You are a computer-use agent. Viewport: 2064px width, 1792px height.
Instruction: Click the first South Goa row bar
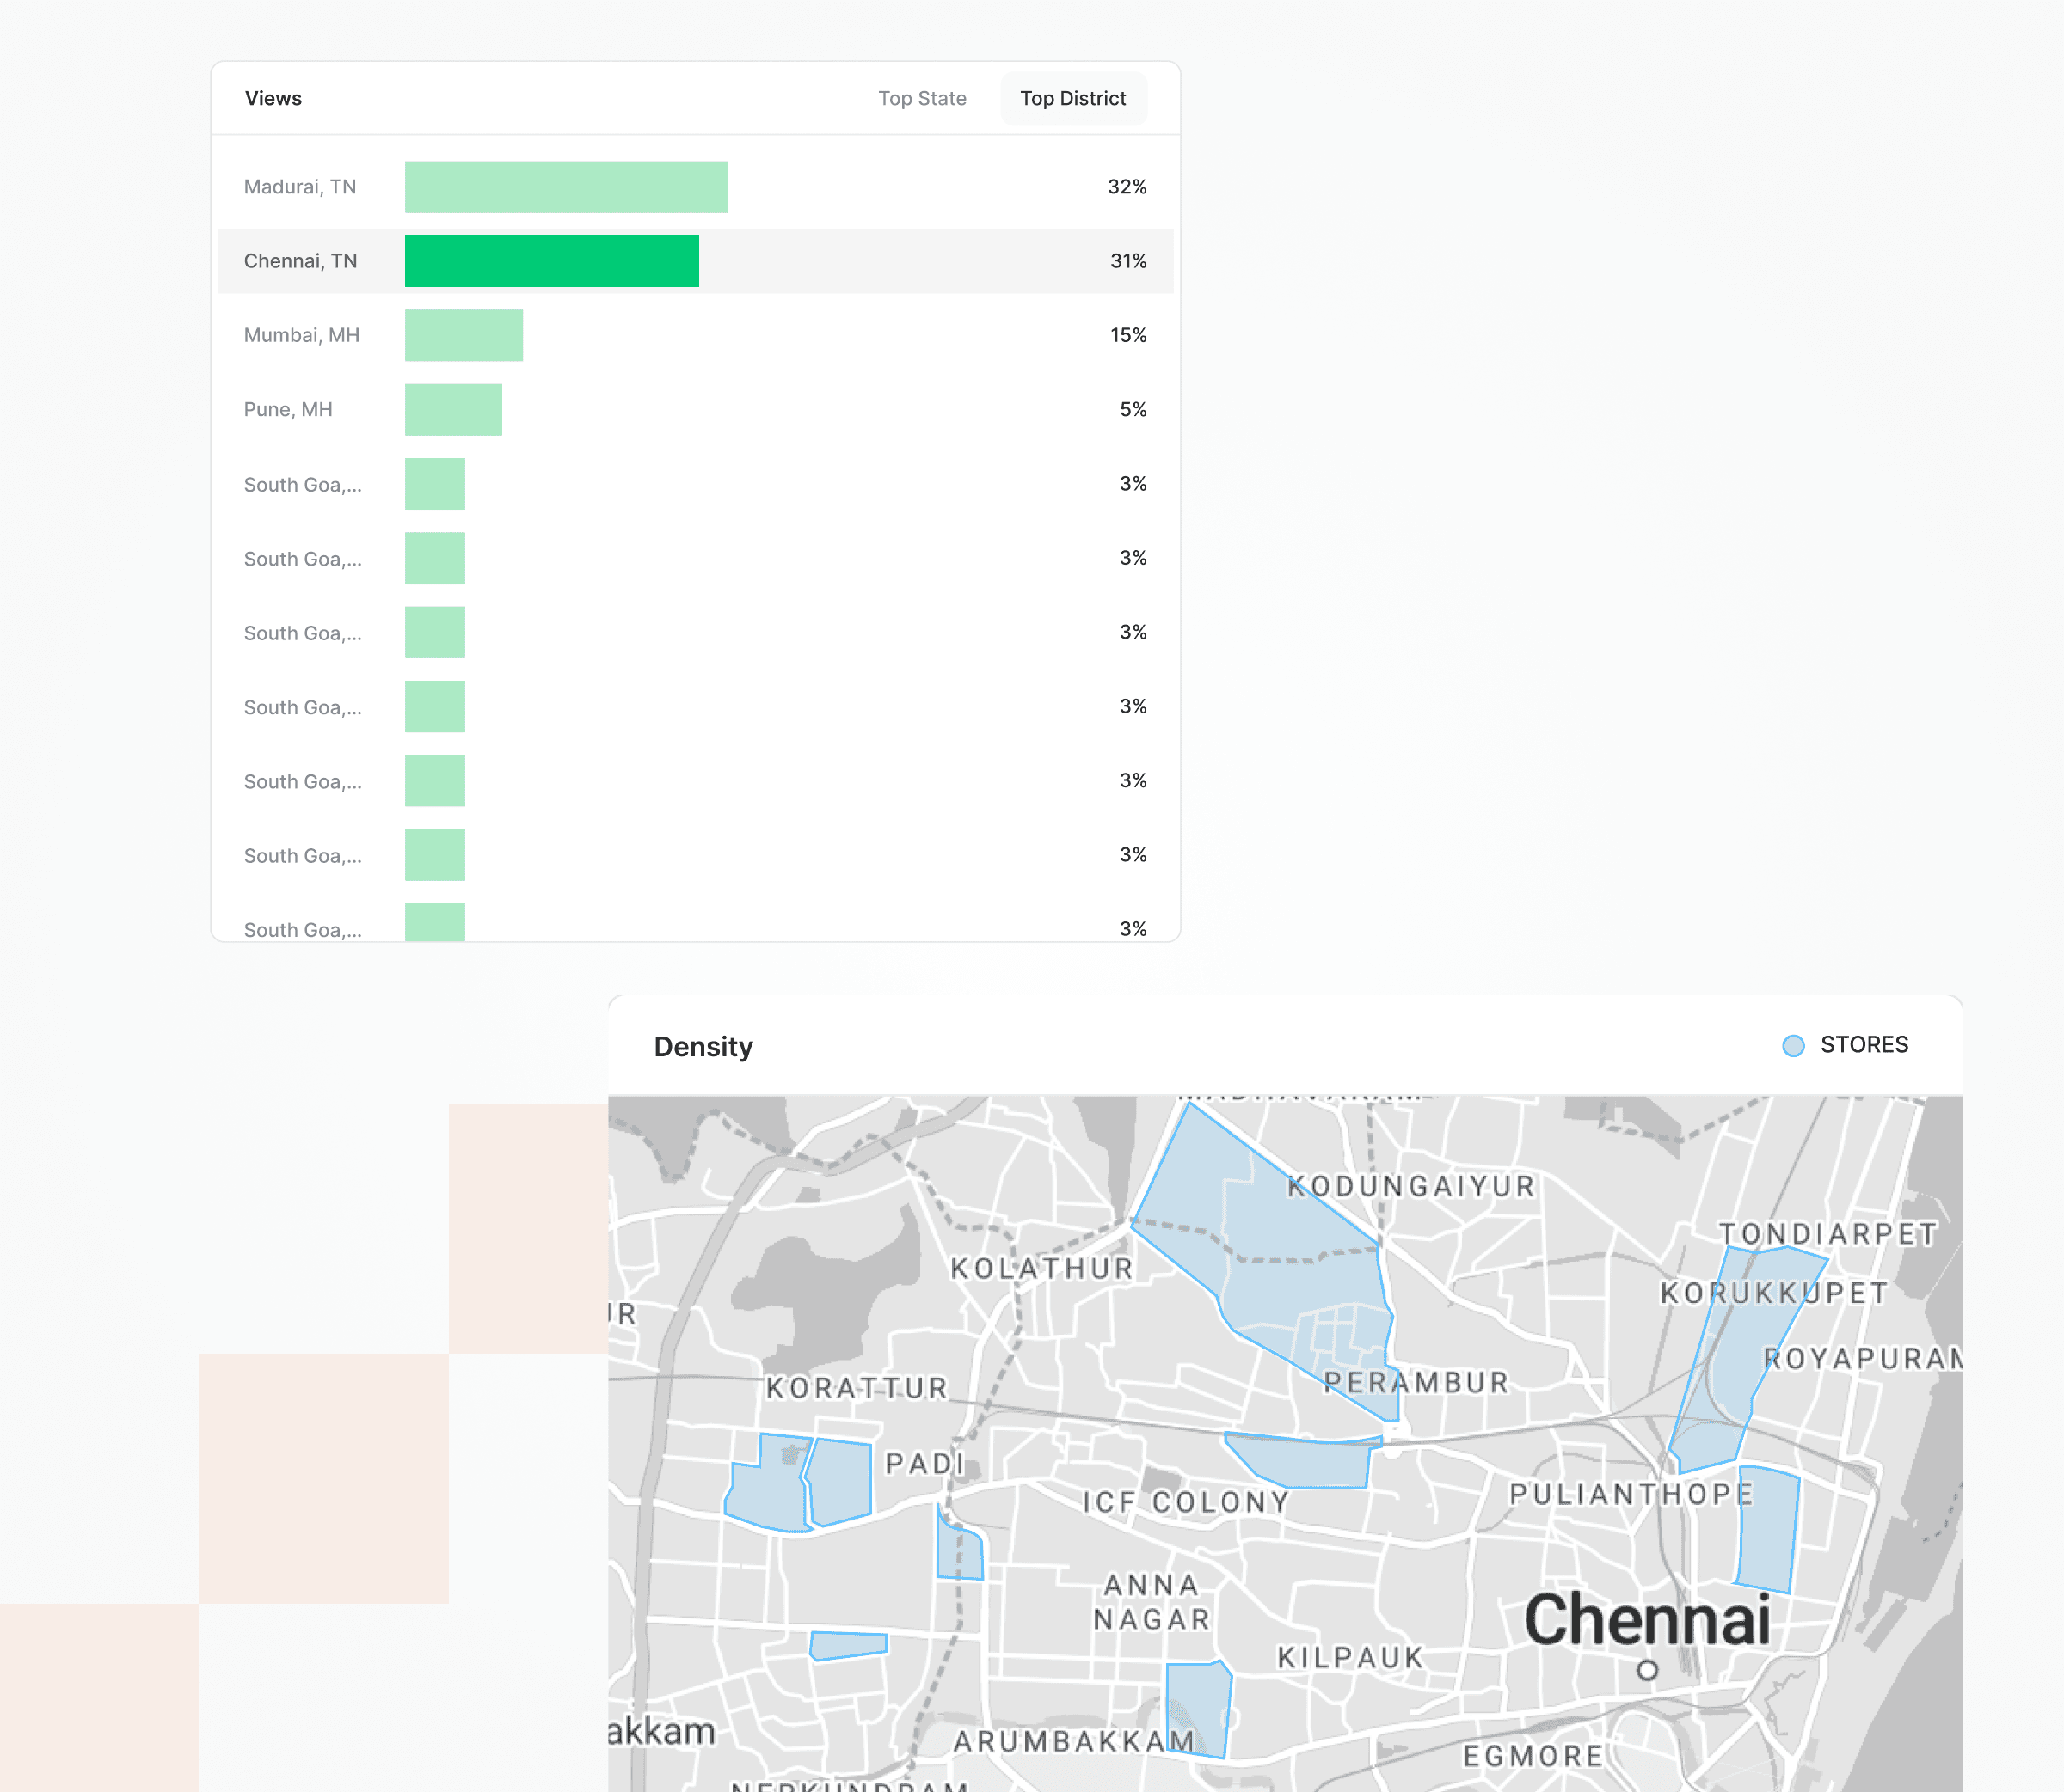point(434,484)
